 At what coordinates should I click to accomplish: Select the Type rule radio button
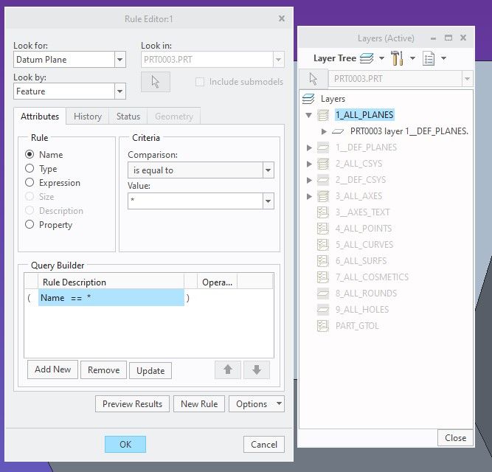(x=30, y=169)
